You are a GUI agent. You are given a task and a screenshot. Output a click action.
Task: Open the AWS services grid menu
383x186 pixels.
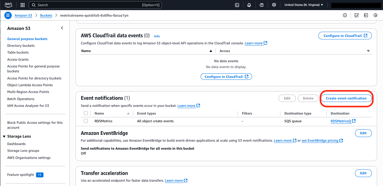22,5
